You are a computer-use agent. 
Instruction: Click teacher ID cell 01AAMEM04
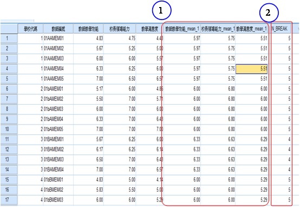tap(58, 69)
